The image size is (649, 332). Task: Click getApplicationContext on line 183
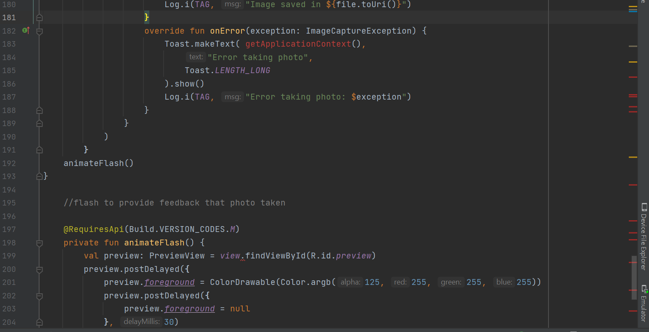pyautogui.click(x=298, y=44)
